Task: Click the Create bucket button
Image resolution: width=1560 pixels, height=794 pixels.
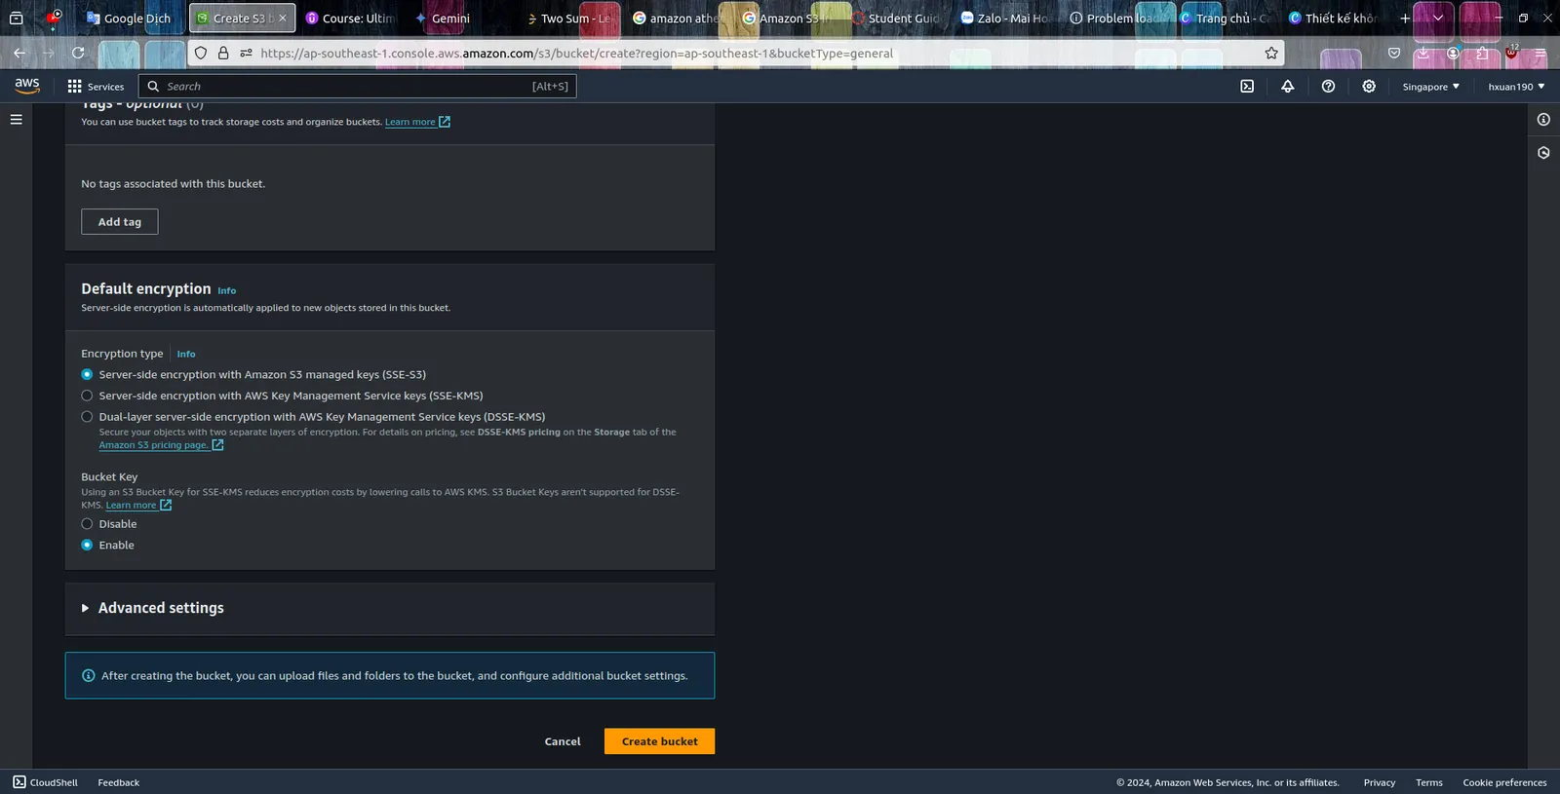Action: pyautogui.click(x=659, y=741)
